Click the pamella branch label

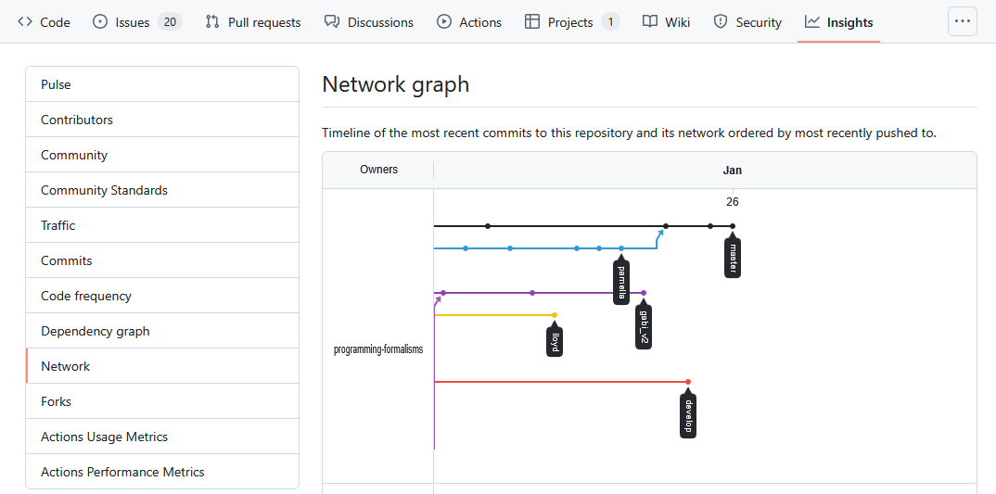click(x=621, y=282)
